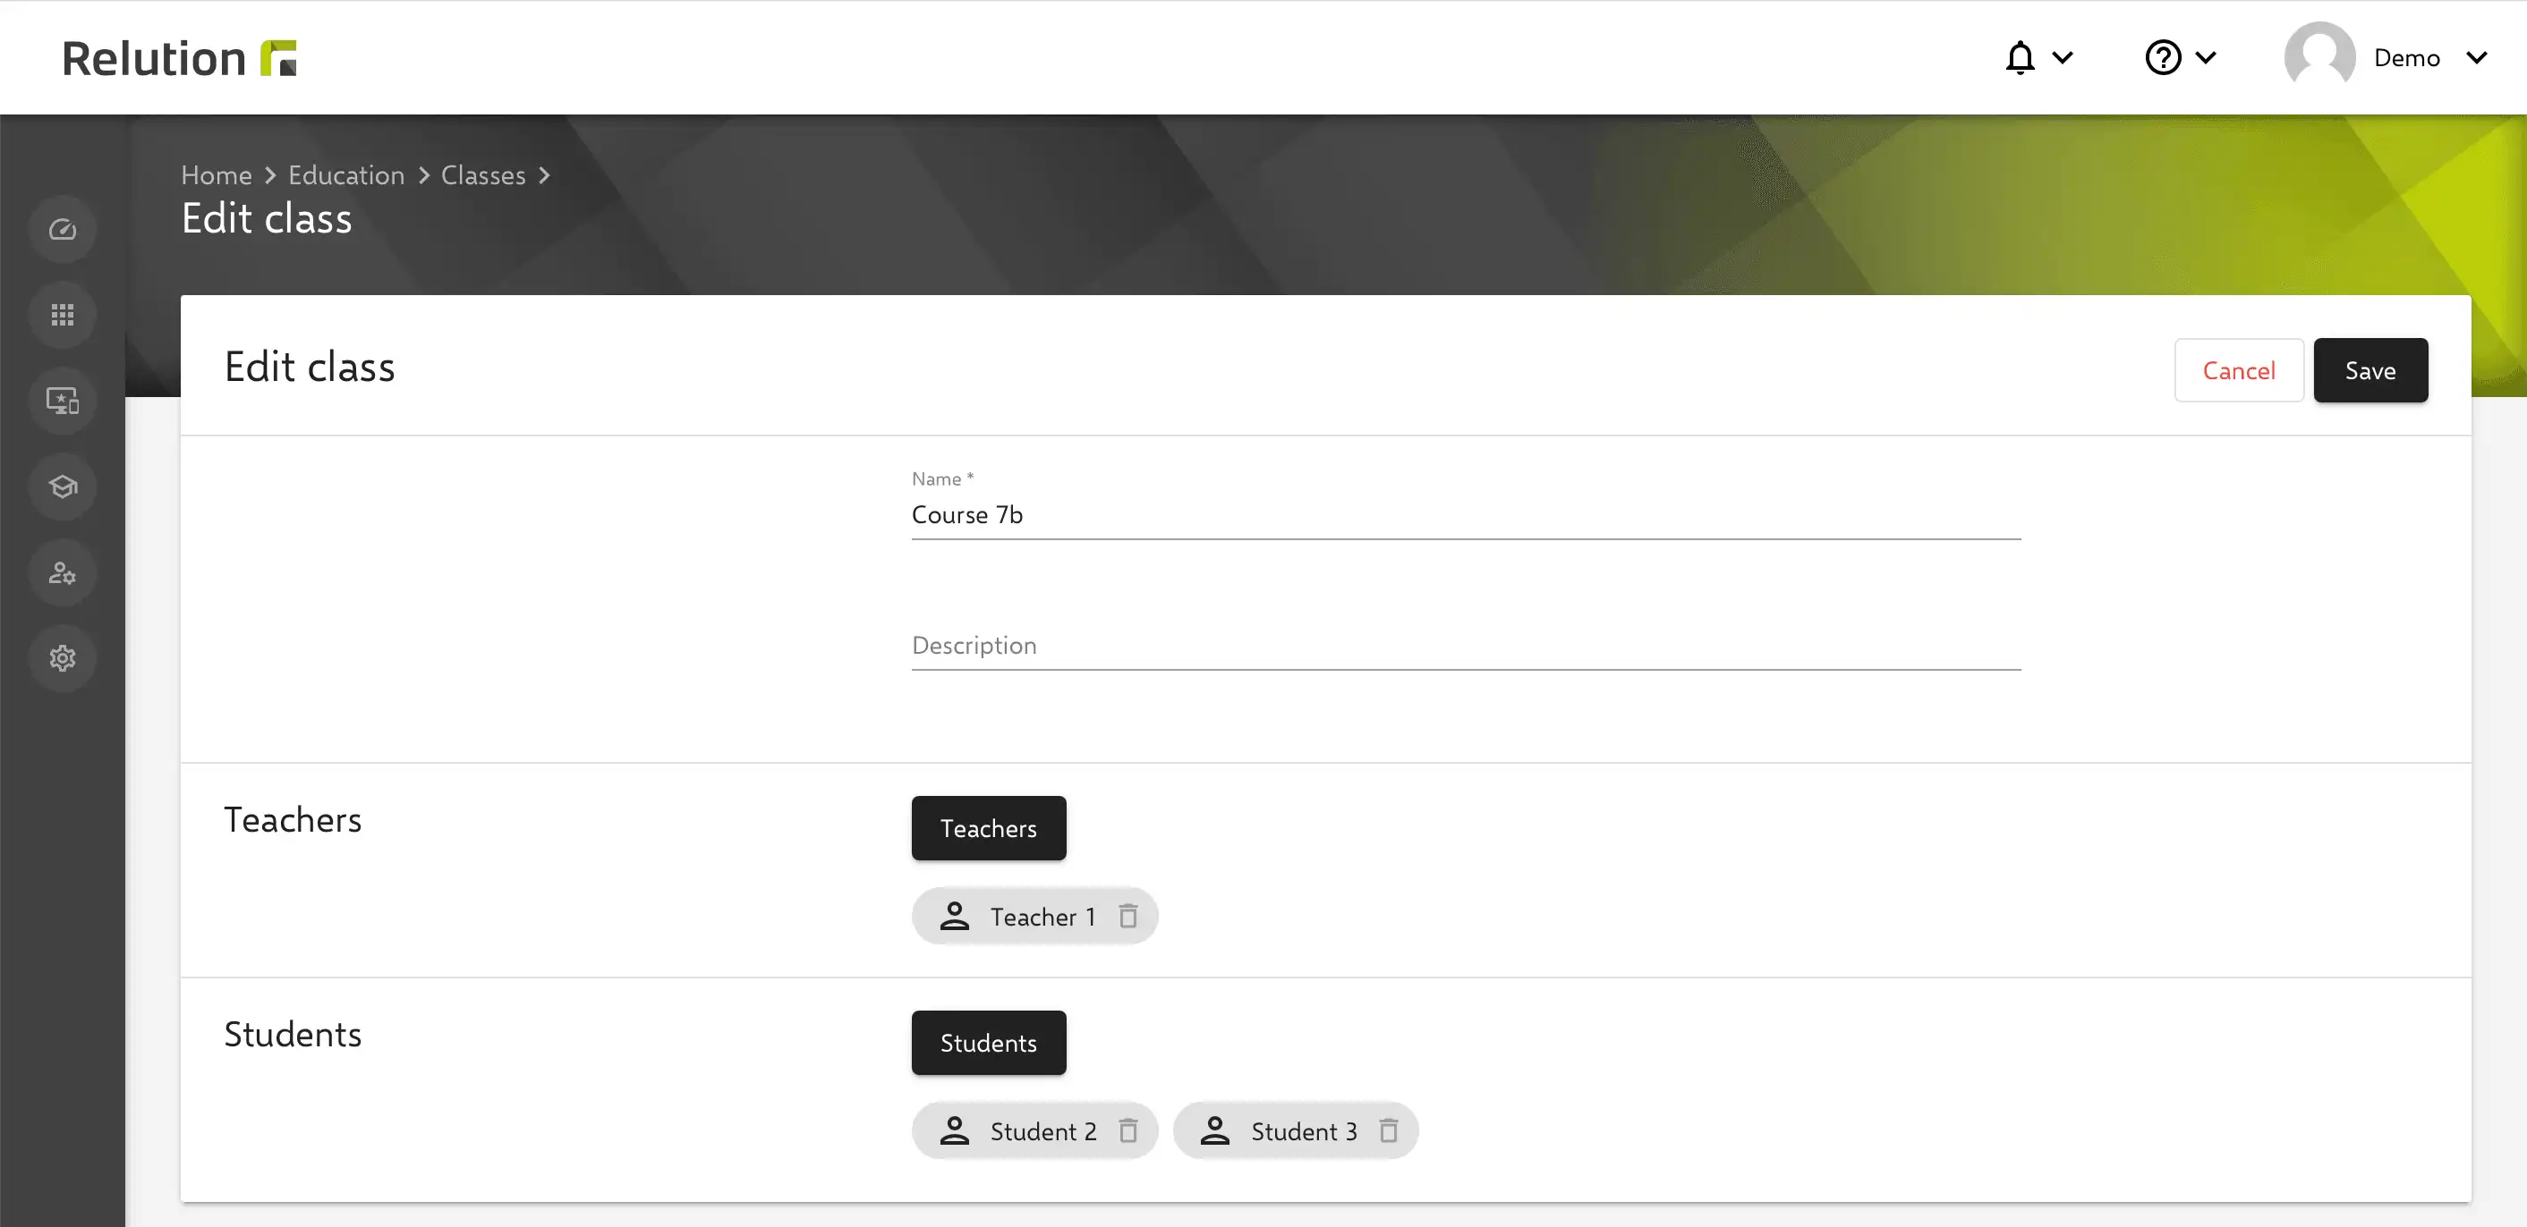
Task: Go to Home in the breadcrumb
Action: [x=217, y=174]
